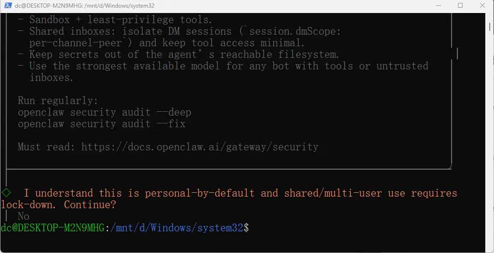This screenshot has width=494, height=253.
Task: Click the green diamond prompt marker
Action: point(6,193)
